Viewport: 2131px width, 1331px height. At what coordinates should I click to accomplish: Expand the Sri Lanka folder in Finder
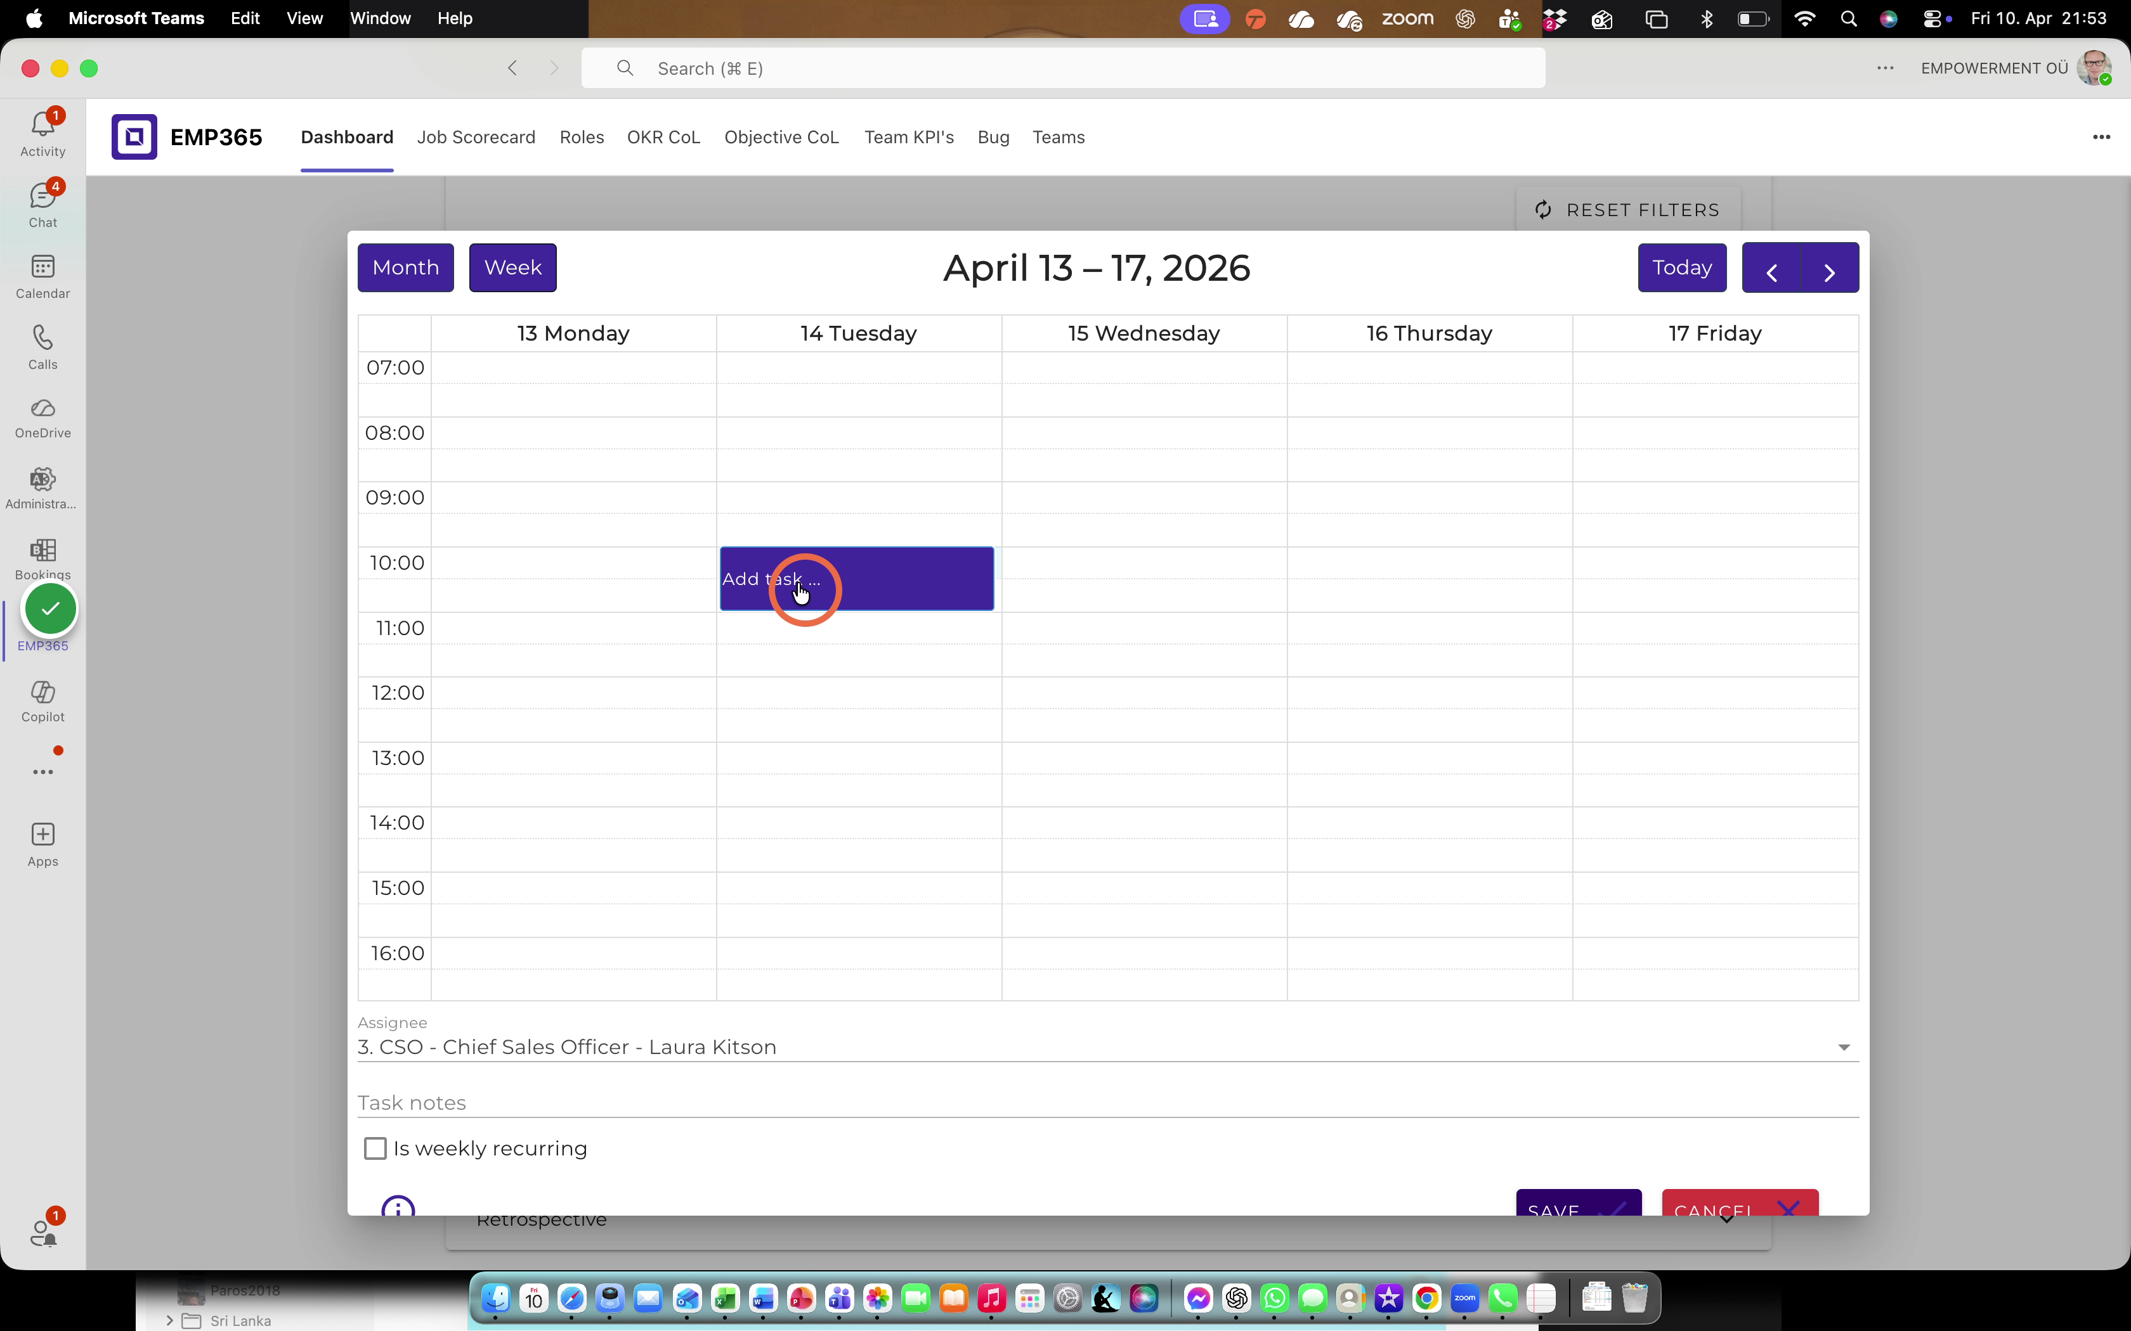[169, 1320]
